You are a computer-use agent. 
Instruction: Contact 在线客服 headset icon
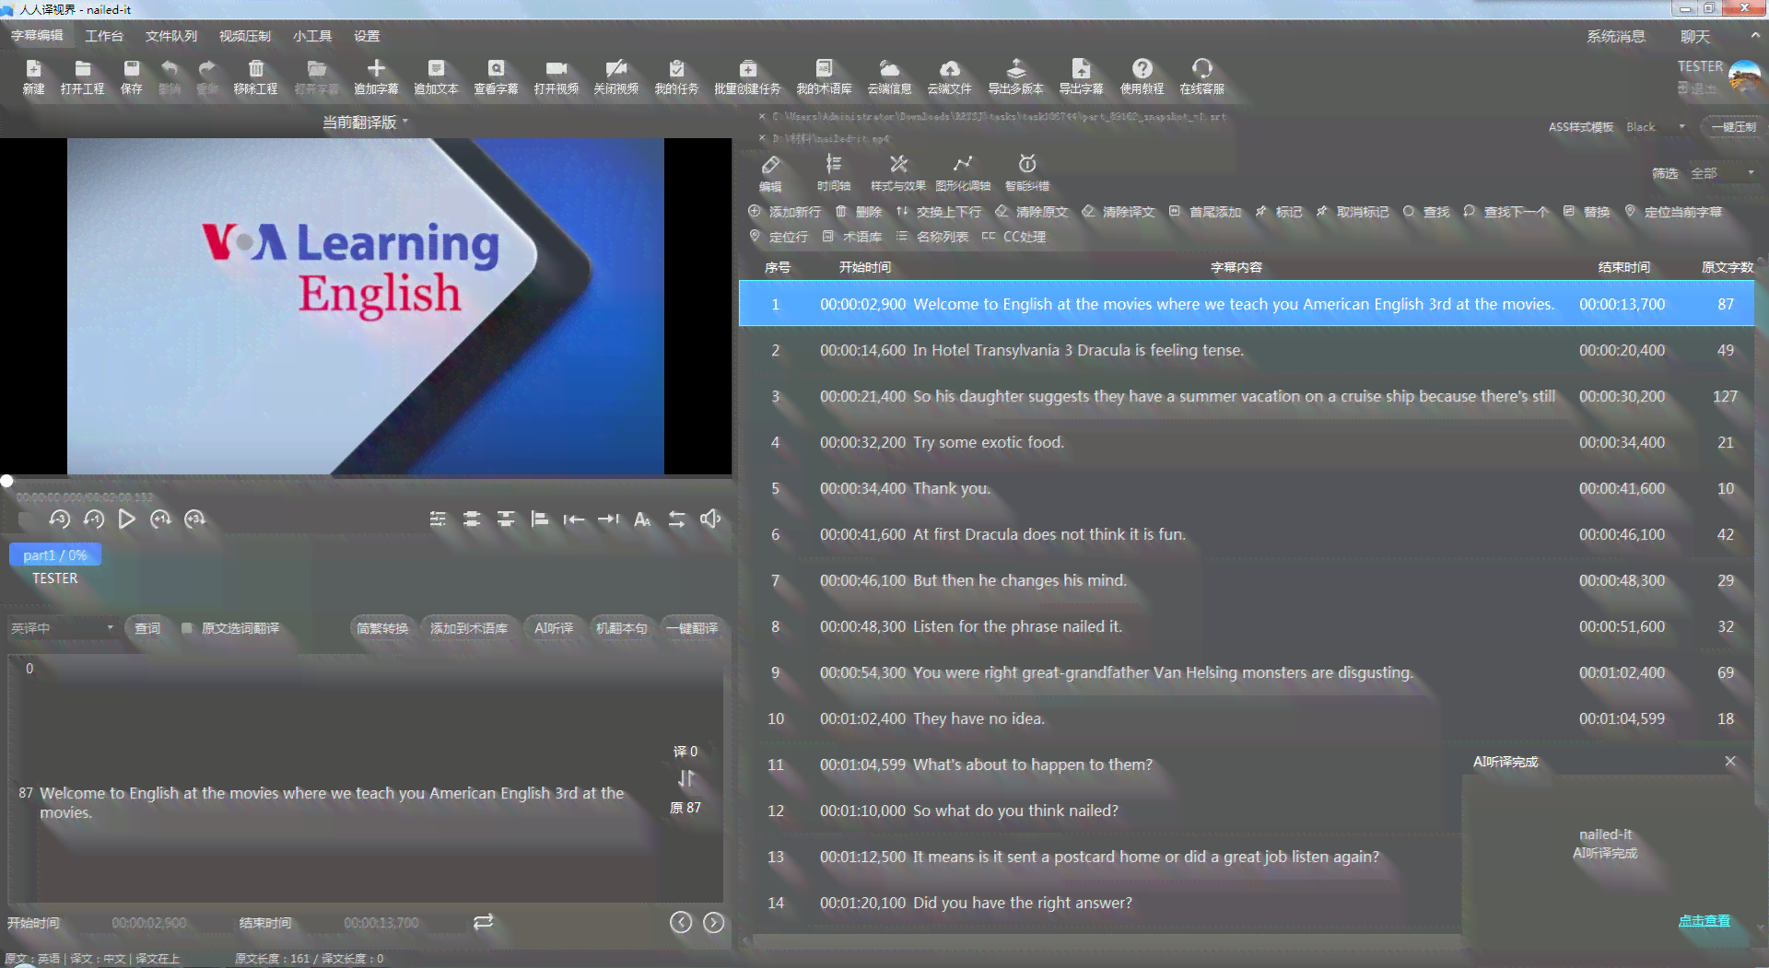pos(1201,76)
